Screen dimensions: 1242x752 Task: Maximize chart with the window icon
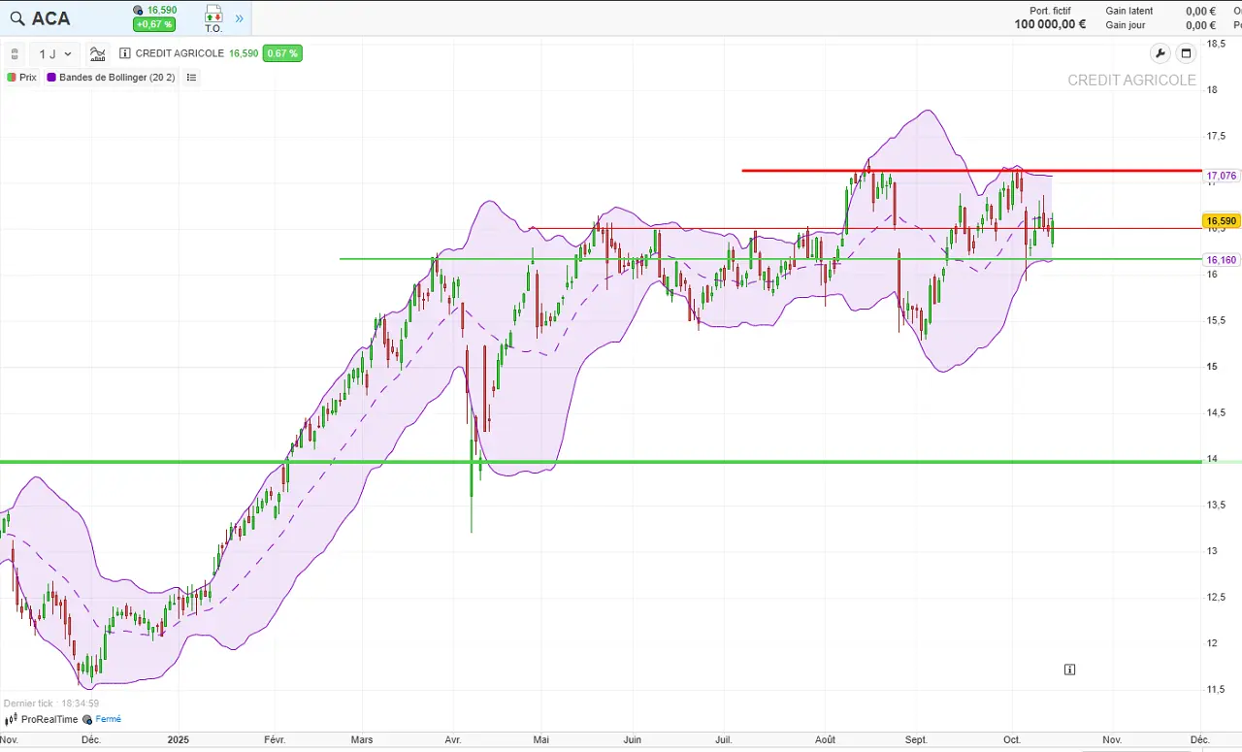point(1186,53)
